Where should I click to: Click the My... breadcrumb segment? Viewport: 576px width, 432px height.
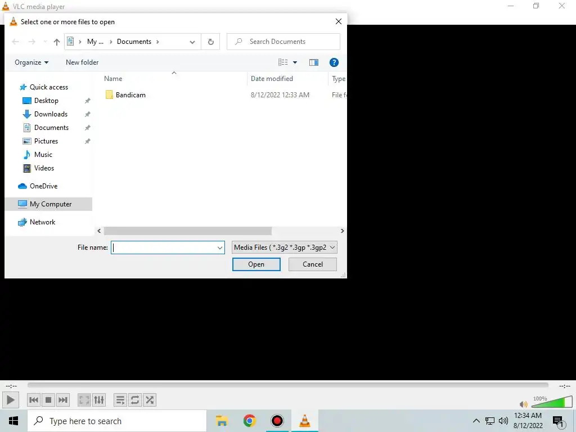coord(95,42)
